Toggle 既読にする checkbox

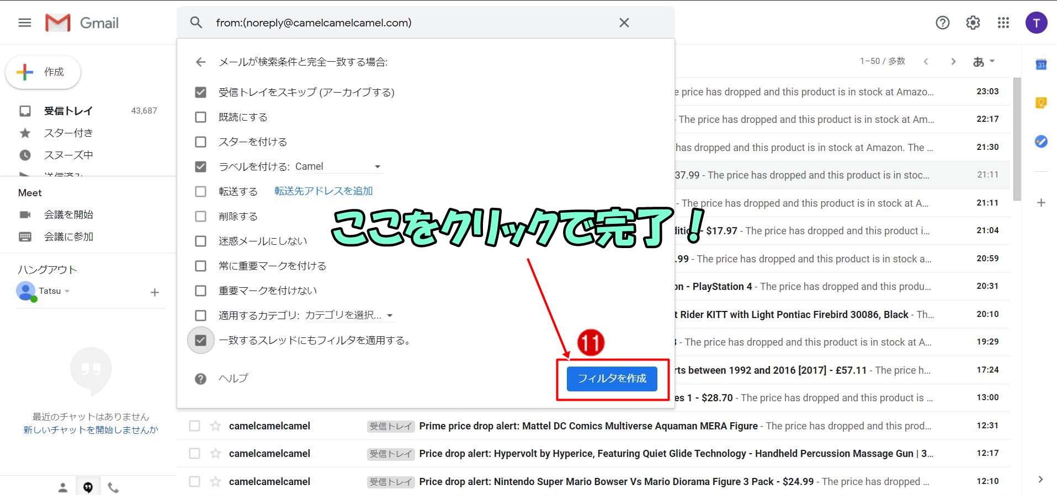pos(200,117)
